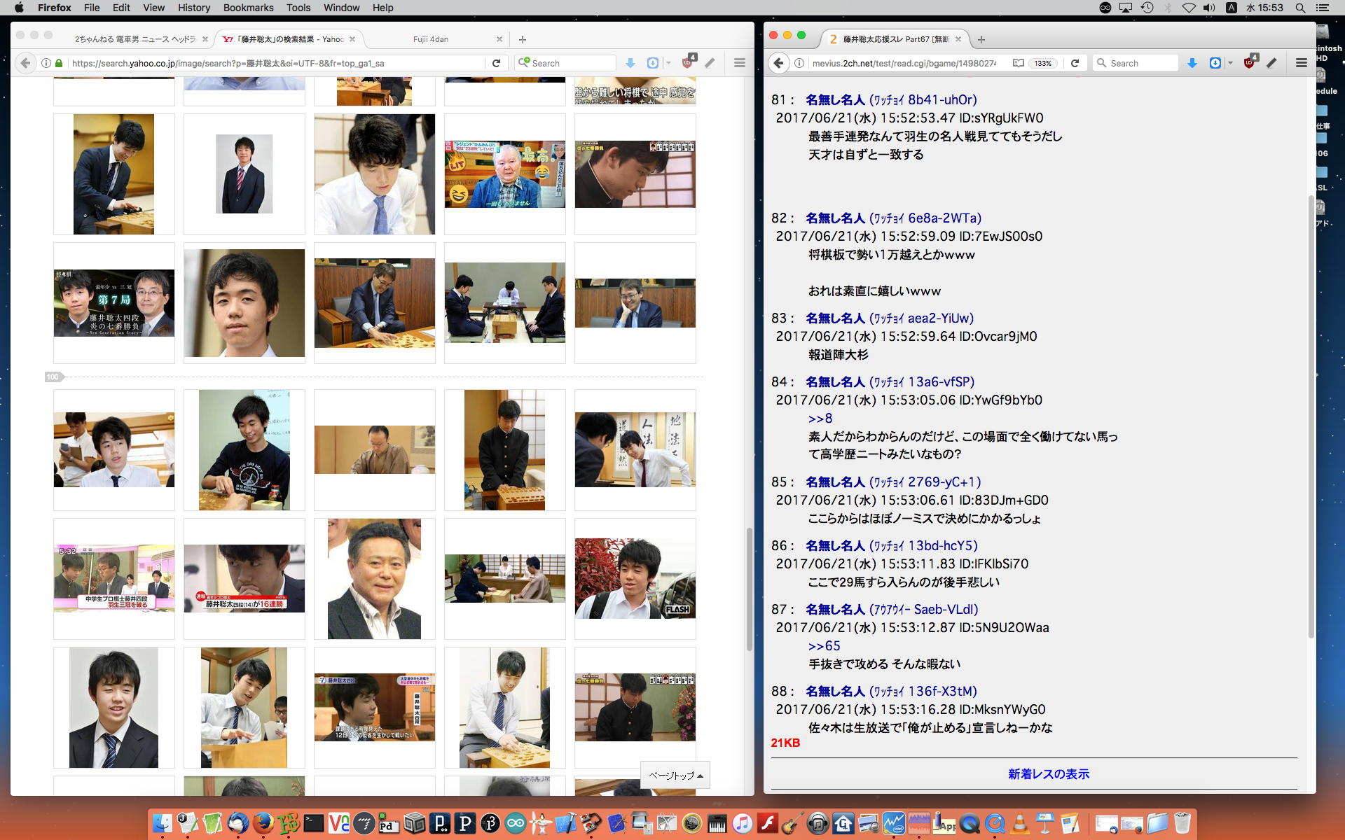Expand dropdown arrow beside right download manager icon
This screenshot has width=1345, height=840.
pos(1230,63)
